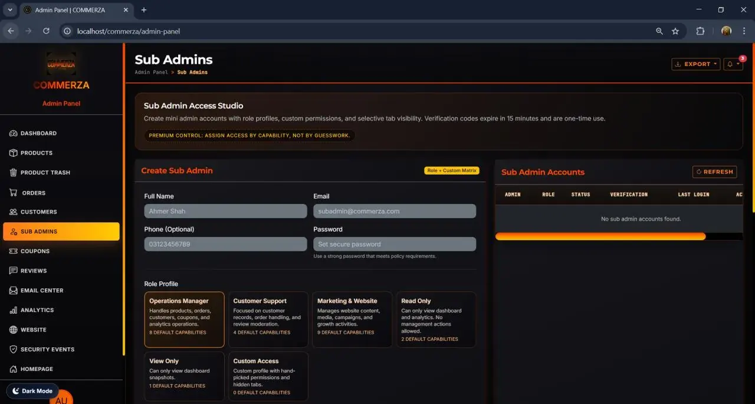Click the browser zoom magnifier icon
The width and height of the screenshot is (755, 404).
659,31
